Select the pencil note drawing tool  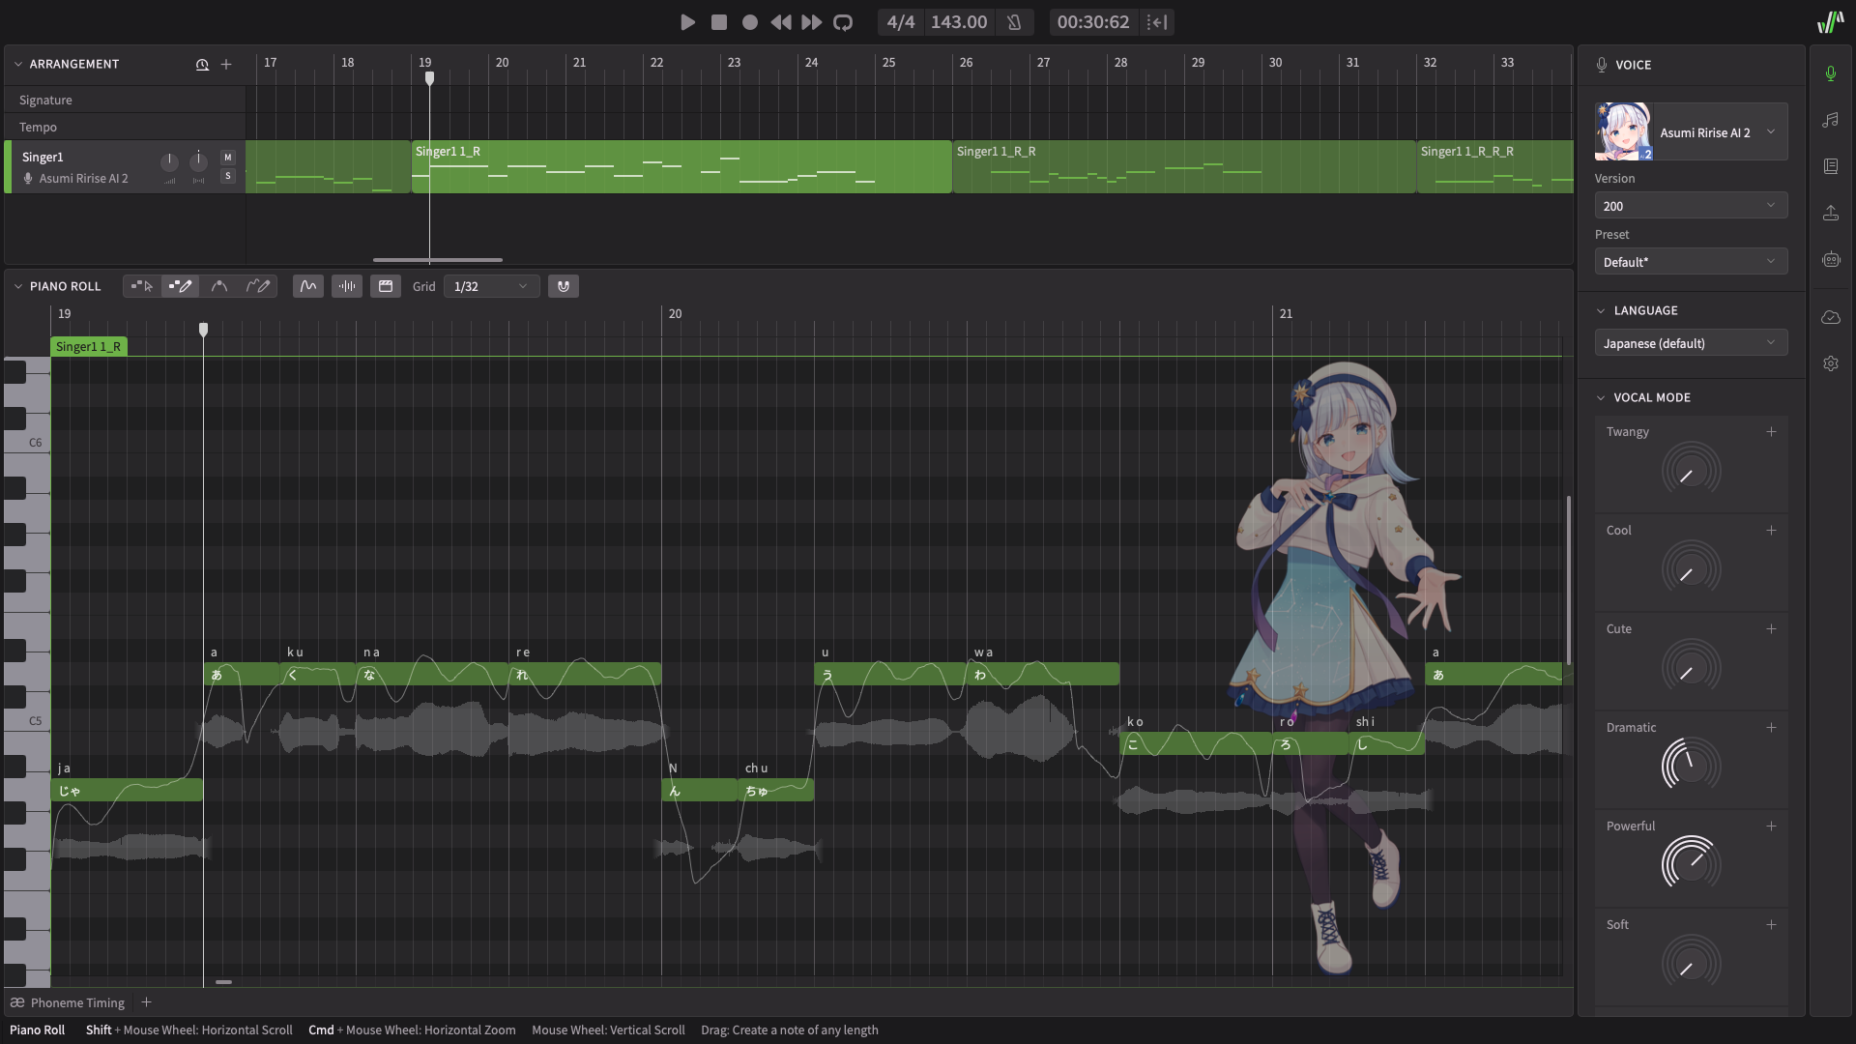(180, 286)
